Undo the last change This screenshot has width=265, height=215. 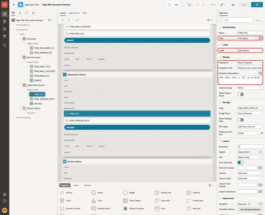point(197,5)
